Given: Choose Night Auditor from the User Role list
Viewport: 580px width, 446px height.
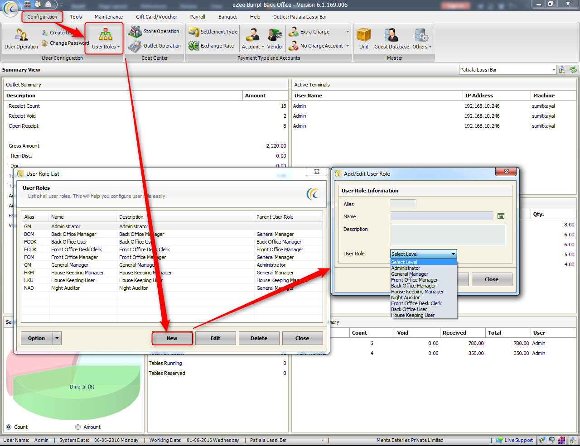Looking at the screenshot, I should (424, 297).
